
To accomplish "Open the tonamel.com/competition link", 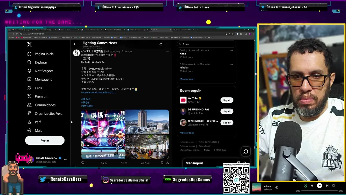I will [x=99, y=92].
